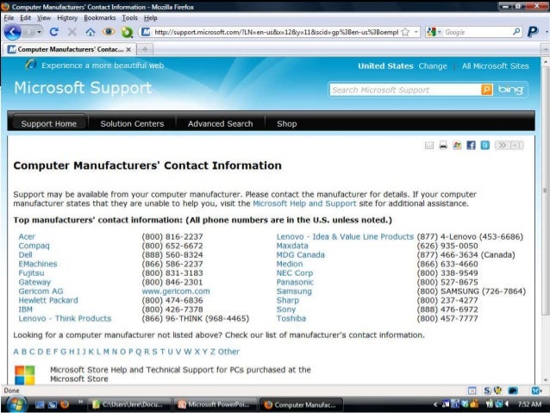The image size is (550, 413).
Task: Click the Reload page icon
Action: pos(53,32)
